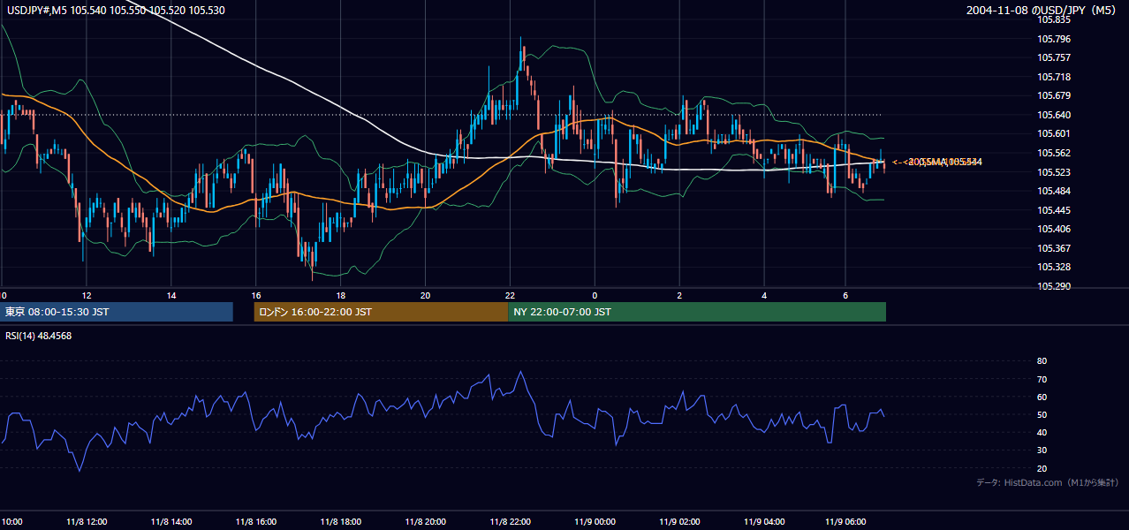Click price axis value 105.562

tap(1054, 153)
